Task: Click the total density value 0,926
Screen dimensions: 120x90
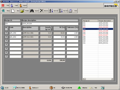Action: (x=46, y=60)
